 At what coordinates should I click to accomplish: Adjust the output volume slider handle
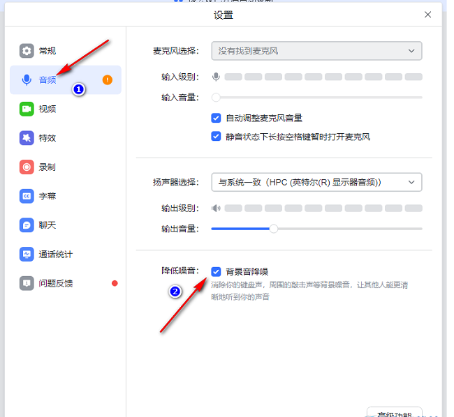(274, 229)
